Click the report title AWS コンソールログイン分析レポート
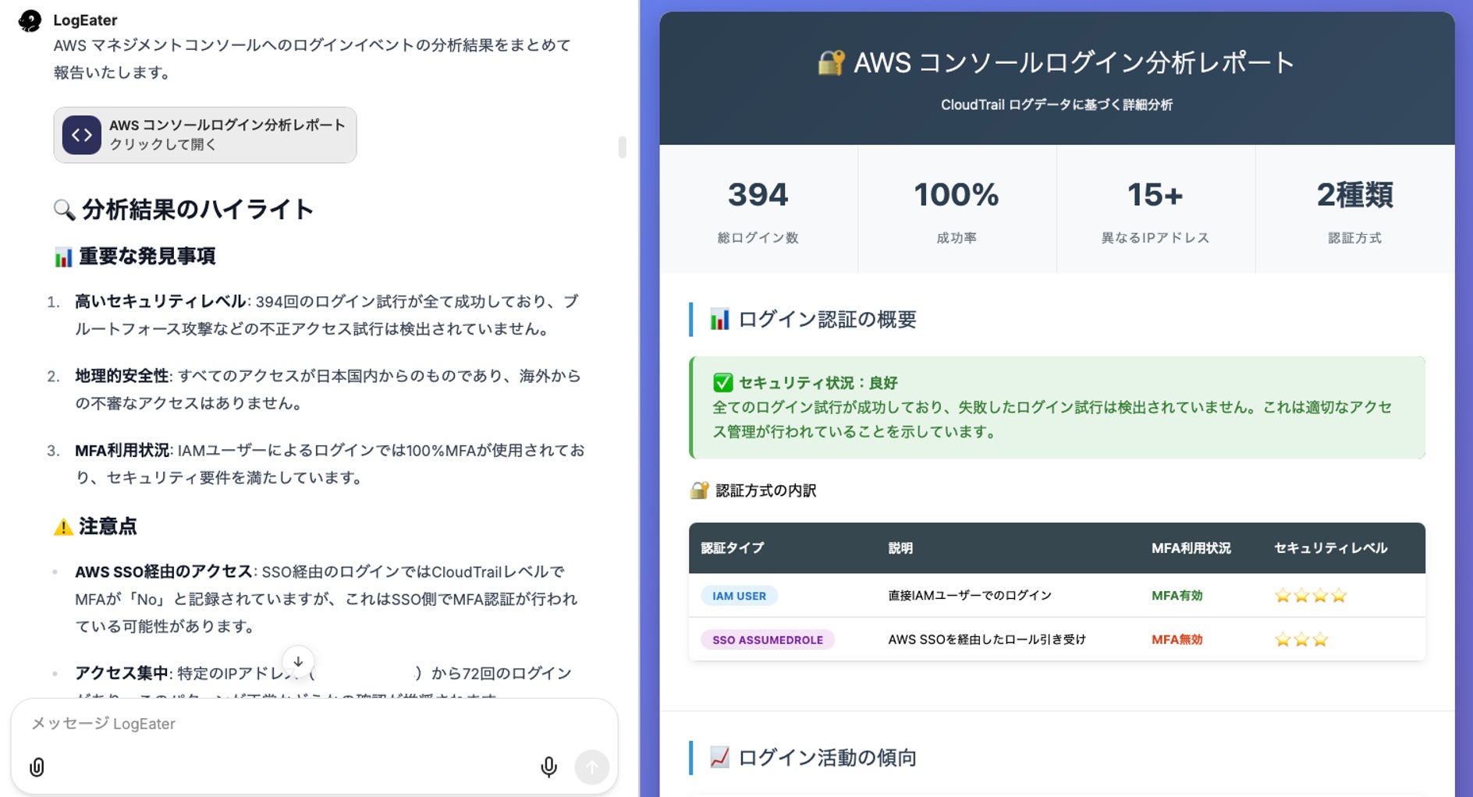Screen dimensions: 1473x797 pos(1074,62)
